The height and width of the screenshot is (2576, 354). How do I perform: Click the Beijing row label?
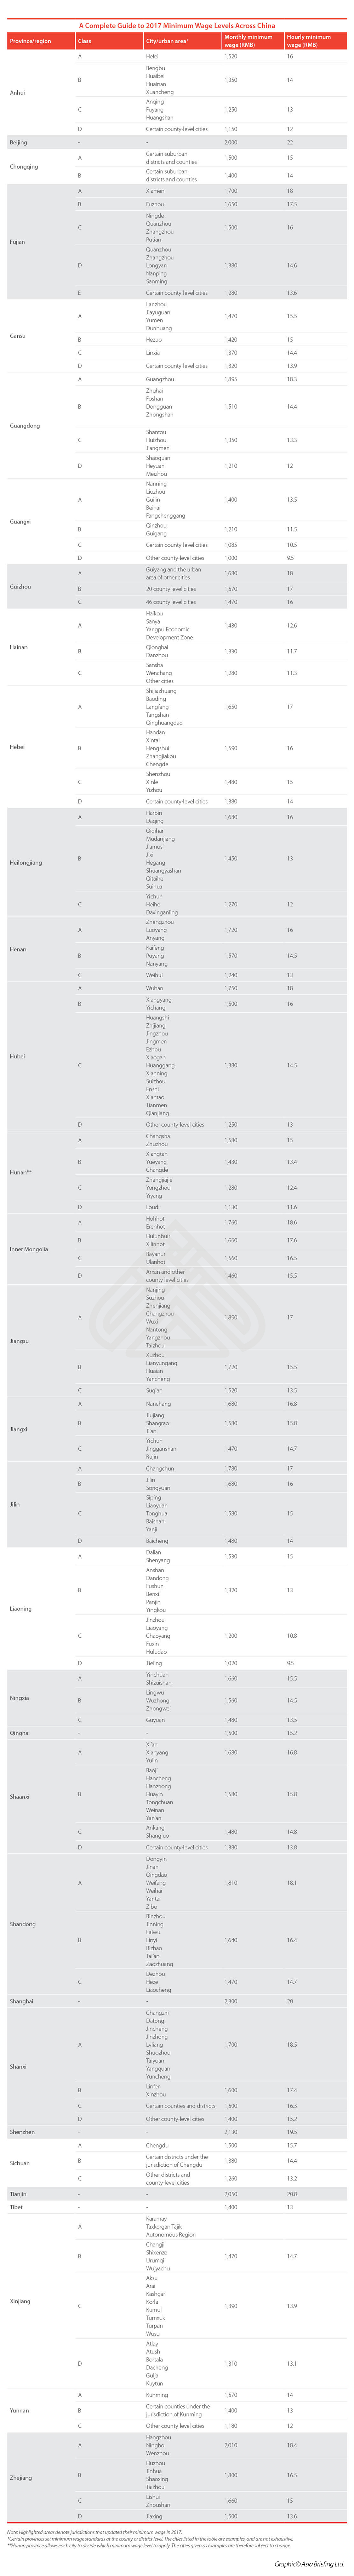(x=18, y=142)
